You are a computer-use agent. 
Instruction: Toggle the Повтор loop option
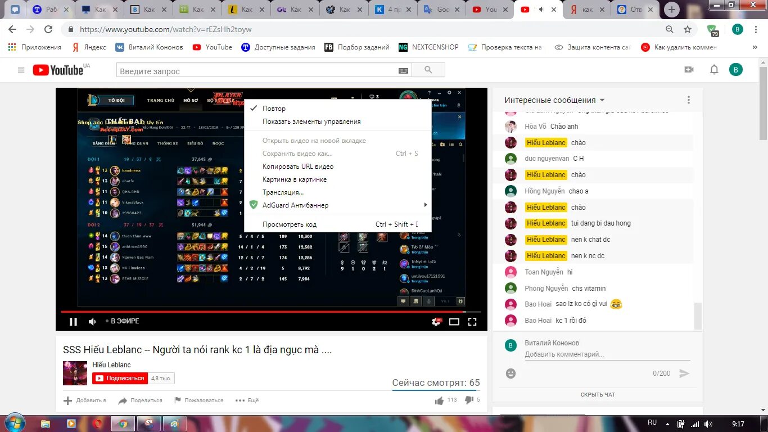tap(337, 109)
